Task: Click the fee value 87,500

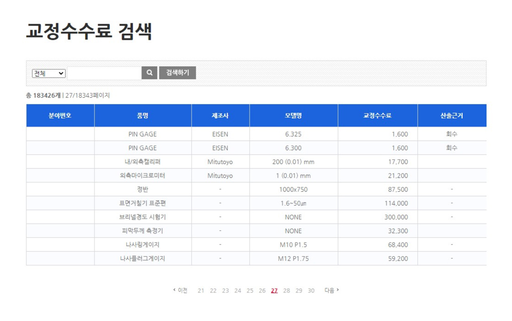Action: [x=398, y=189]
